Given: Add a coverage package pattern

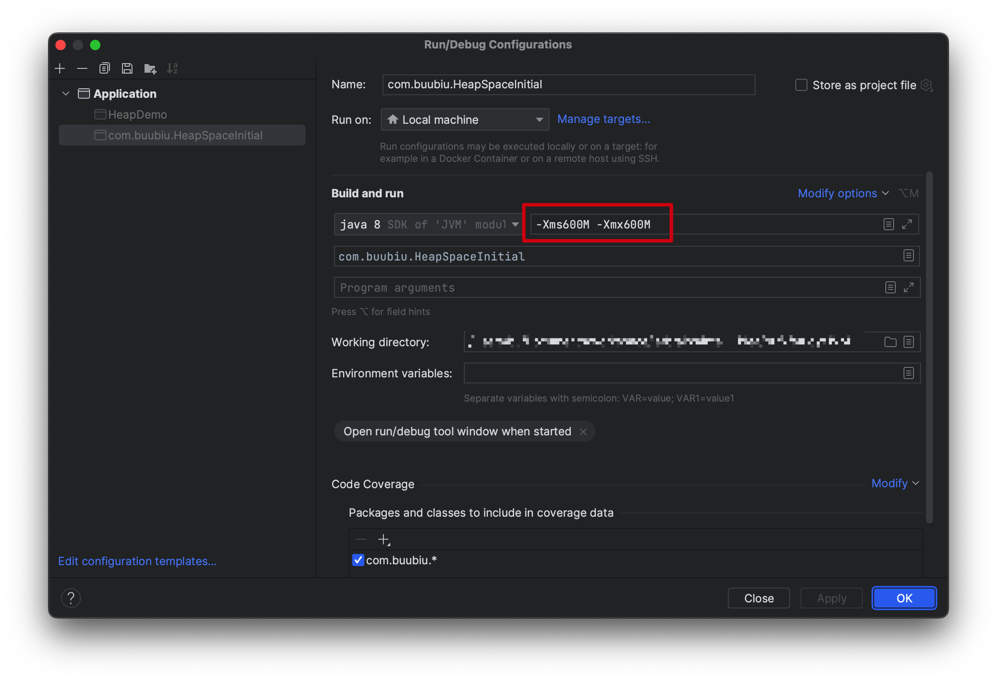Looking at the screenshot, I should pyautogui.click(x=383, y=540).
